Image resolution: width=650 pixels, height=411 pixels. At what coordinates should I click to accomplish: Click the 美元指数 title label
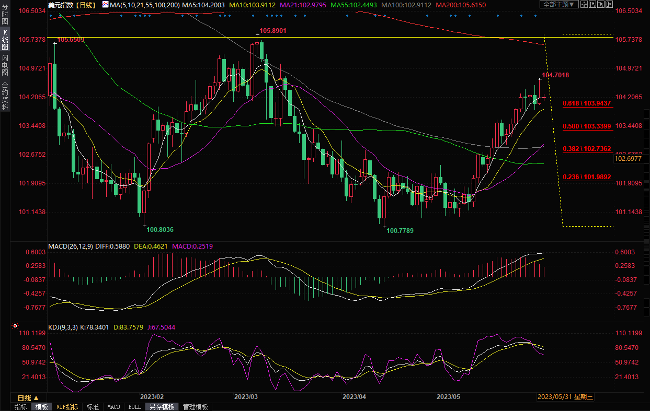point(61,5)
